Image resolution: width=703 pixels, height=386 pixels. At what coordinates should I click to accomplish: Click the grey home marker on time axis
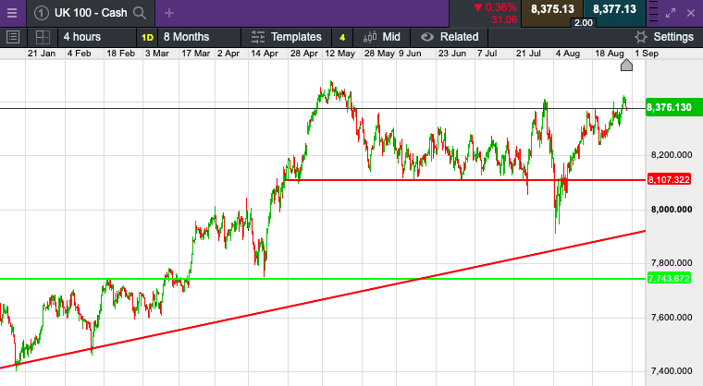coord(626,66)
